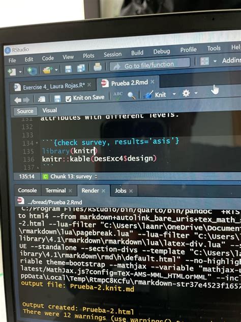Collapse the code chunk at line 134

coord(37,143)
